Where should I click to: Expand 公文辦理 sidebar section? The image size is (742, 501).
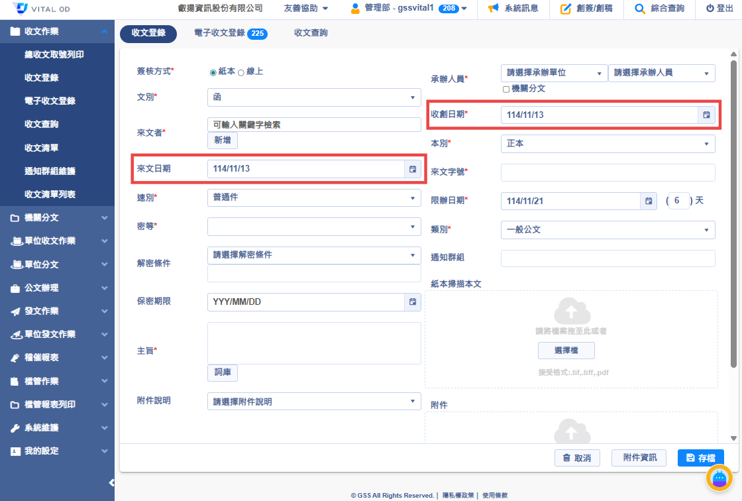pyautogui.click(x=57, y=288)
